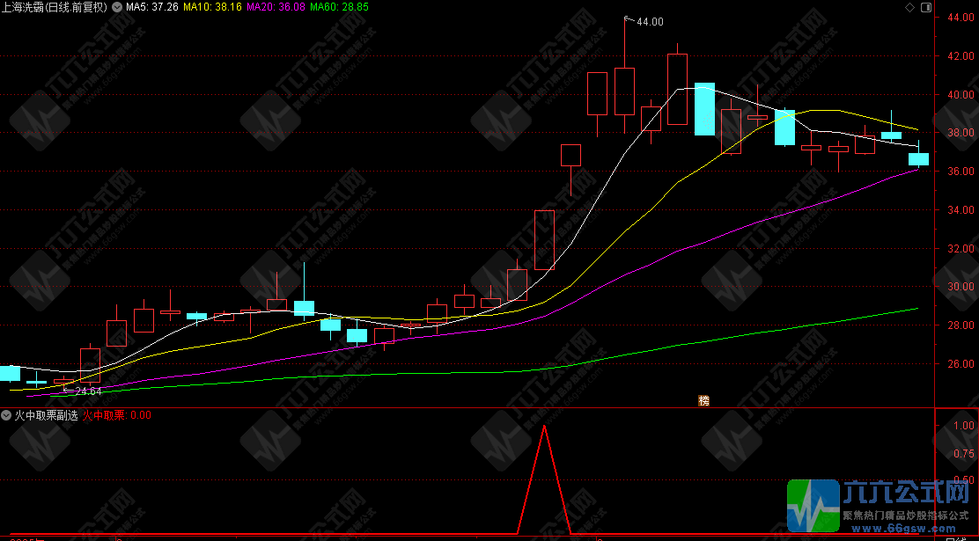Click the last cyan candlestick on right
The width and height of the screenshot is (979, 541).
coord(918,159)
